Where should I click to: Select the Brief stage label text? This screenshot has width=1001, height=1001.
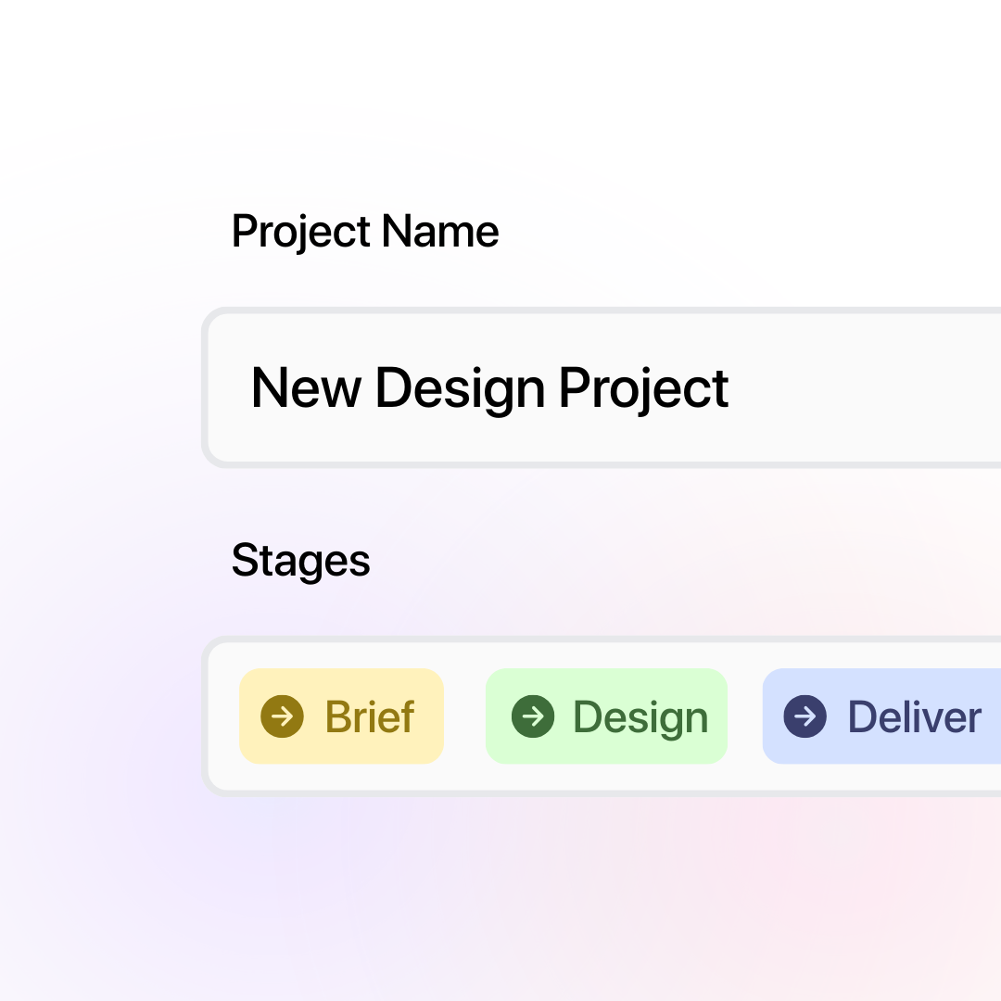[370, 716]
